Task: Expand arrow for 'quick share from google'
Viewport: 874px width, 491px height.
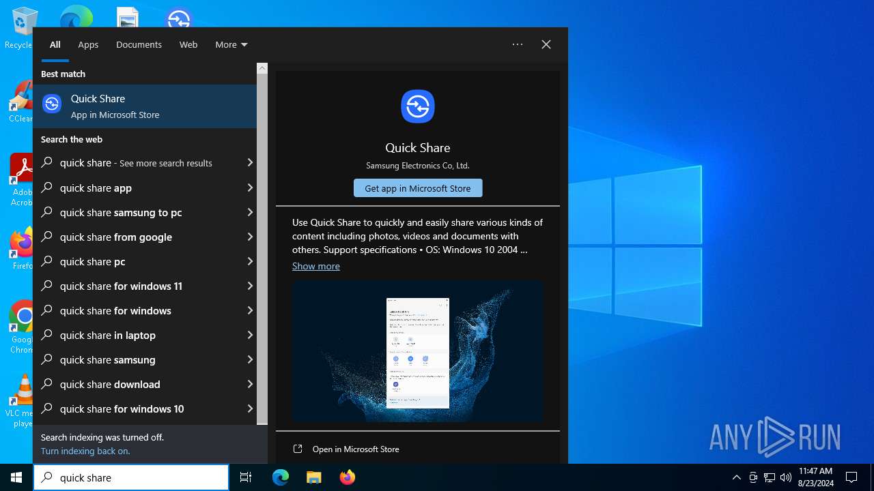Action: click(x=250, y=237)
